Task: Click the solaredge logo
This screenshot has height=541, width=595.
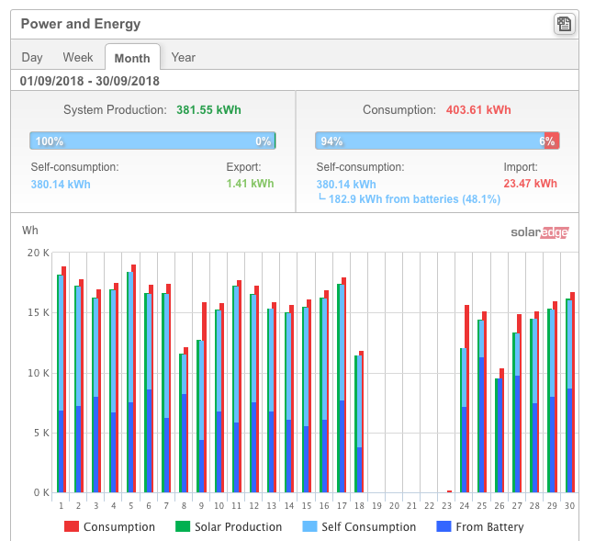Action: (x=540, y=232)
